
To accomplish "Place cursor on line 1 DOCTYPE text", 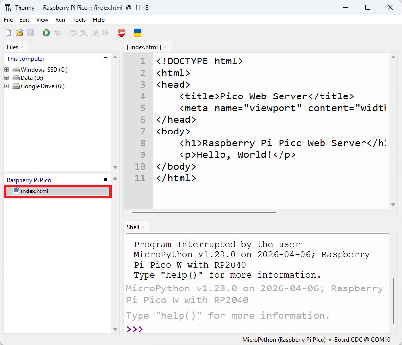I will pyautogui.click(x=199, y=61).
